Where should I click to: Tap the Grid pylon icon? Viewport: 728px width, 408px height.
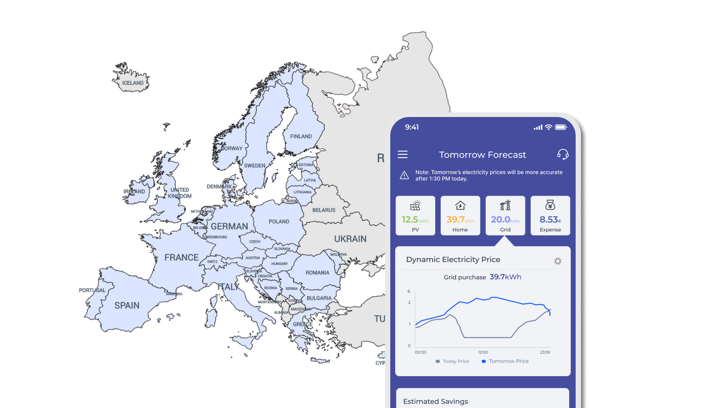[505, 206]
